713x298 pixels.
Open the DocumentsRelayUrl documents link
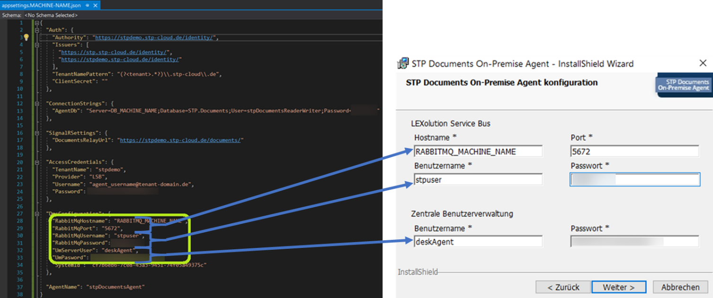click(180, 140)
